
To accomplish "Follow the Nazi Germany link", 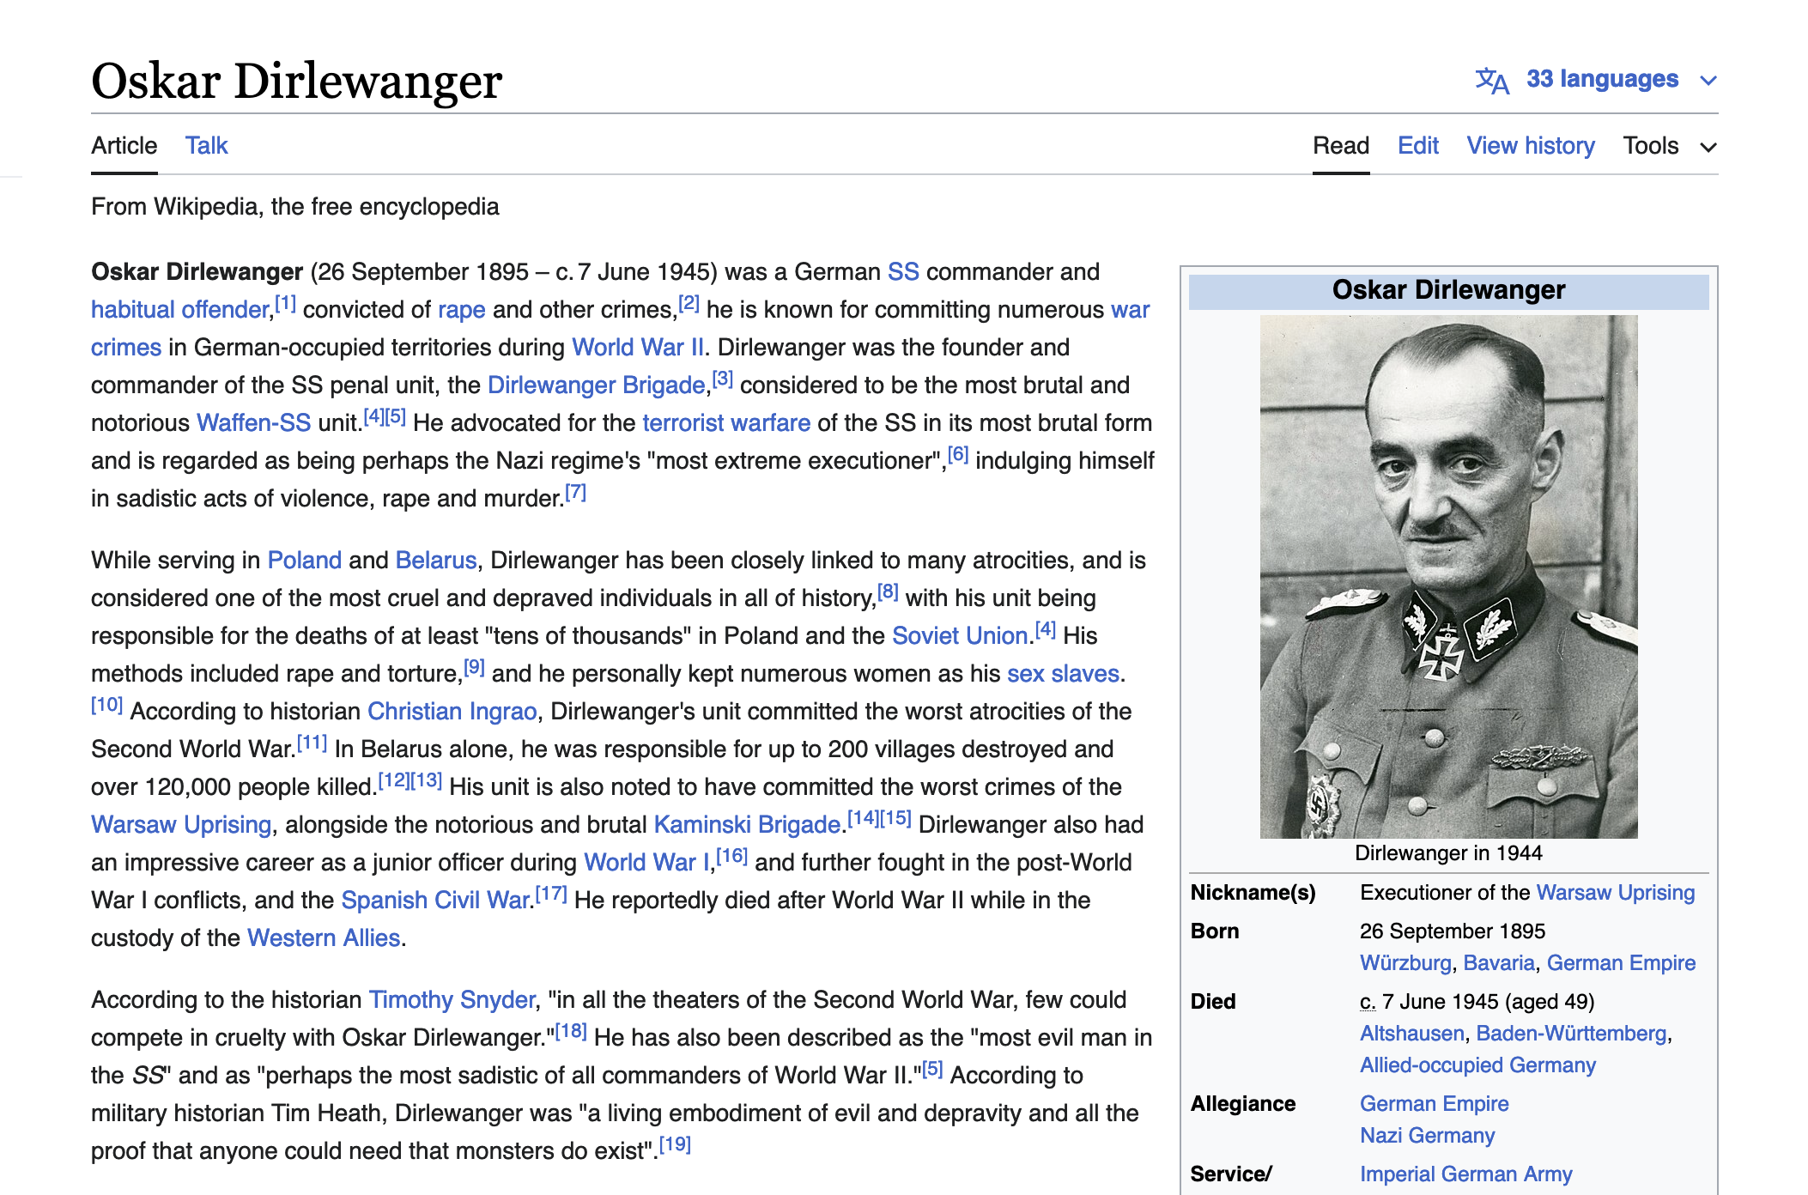I will 1427,1136.
